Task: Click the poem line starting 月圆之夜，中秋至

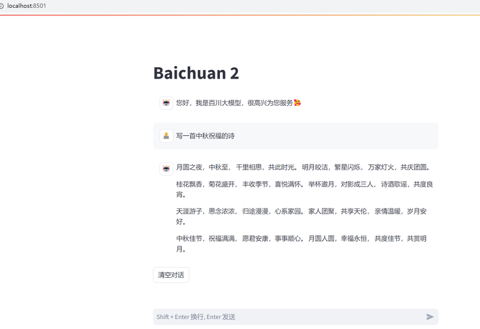Action: point(303,167)
